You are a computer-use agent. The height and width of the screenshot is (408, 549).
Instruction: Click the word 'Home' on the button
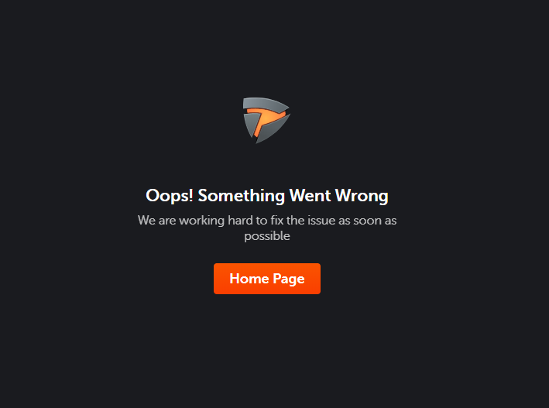249,279
